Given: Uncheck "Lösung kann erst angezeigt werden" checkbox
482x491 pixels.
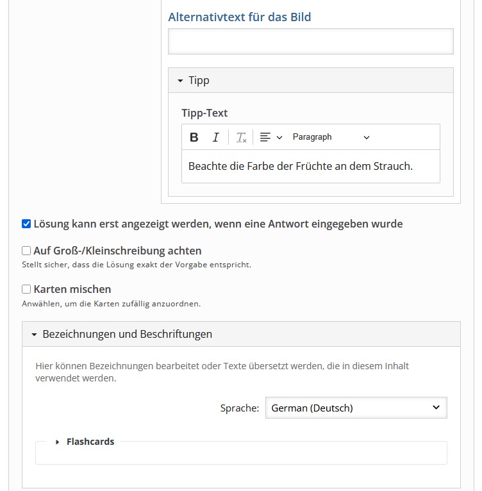Looking at the screenshot, I should [26, 224].
